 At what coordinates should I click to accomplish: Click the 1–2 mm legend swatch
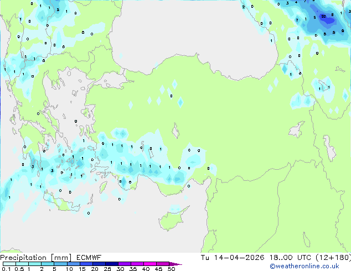35,264
